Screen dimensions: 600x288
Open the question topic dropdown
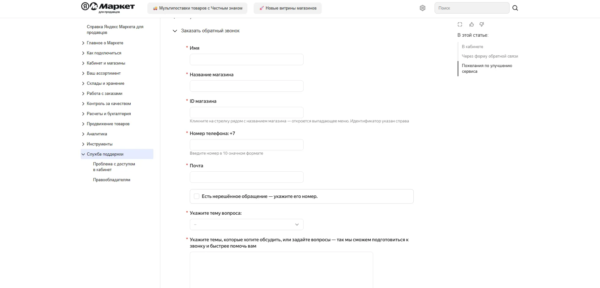click(246, 224)
